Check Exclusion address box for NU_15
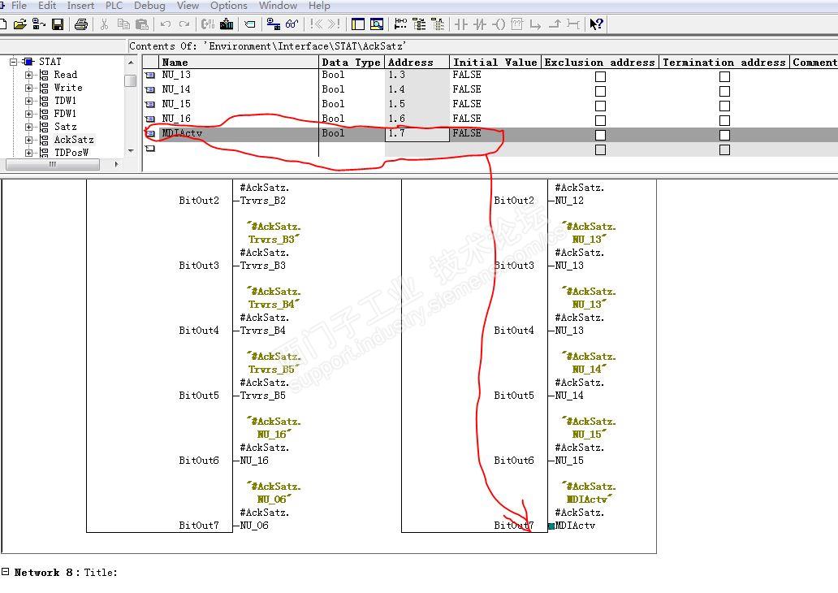The height and width of the screenshot is (593, 838). (600, 106)
